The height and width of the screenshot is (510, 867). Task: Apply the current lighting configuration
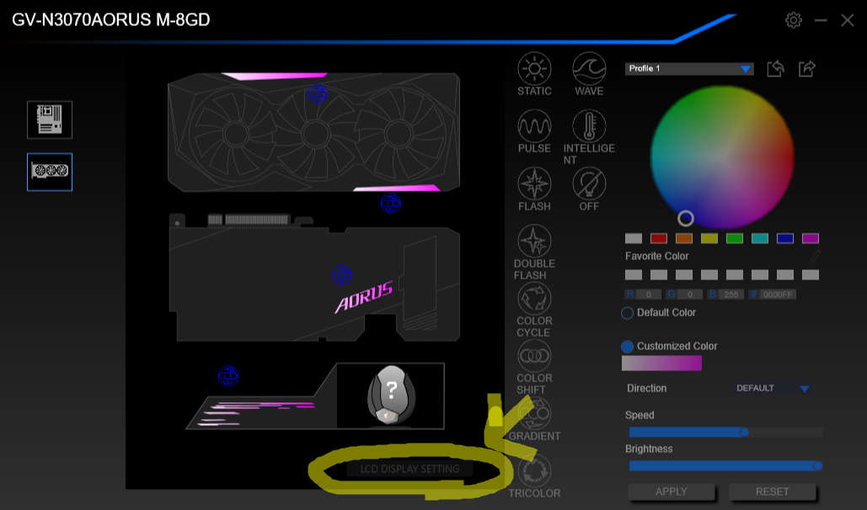671,491
